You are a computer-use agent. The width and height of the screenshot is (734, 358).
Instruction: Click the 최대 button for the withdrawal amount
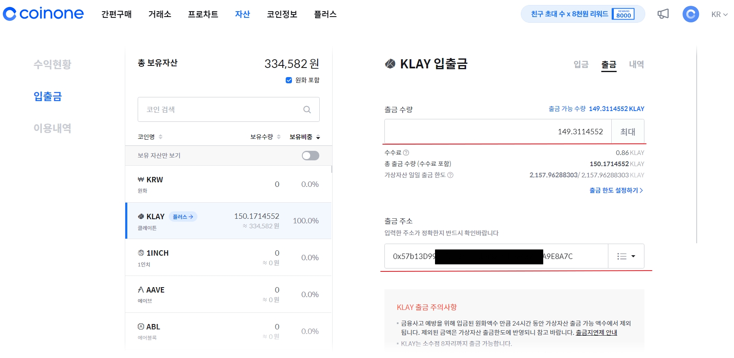click(x=627, y=131)
